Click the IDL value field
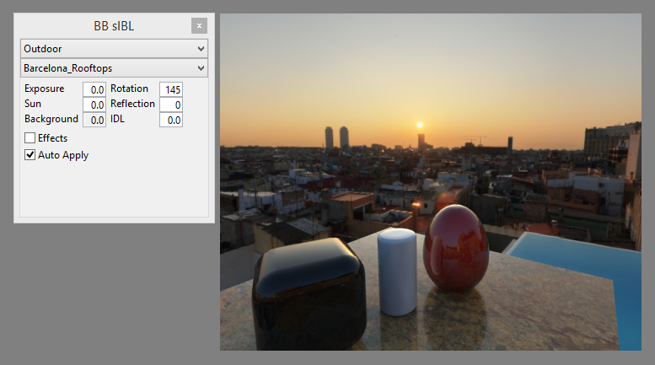The width and height of the screenshot is (655, 365). point(171,120)
